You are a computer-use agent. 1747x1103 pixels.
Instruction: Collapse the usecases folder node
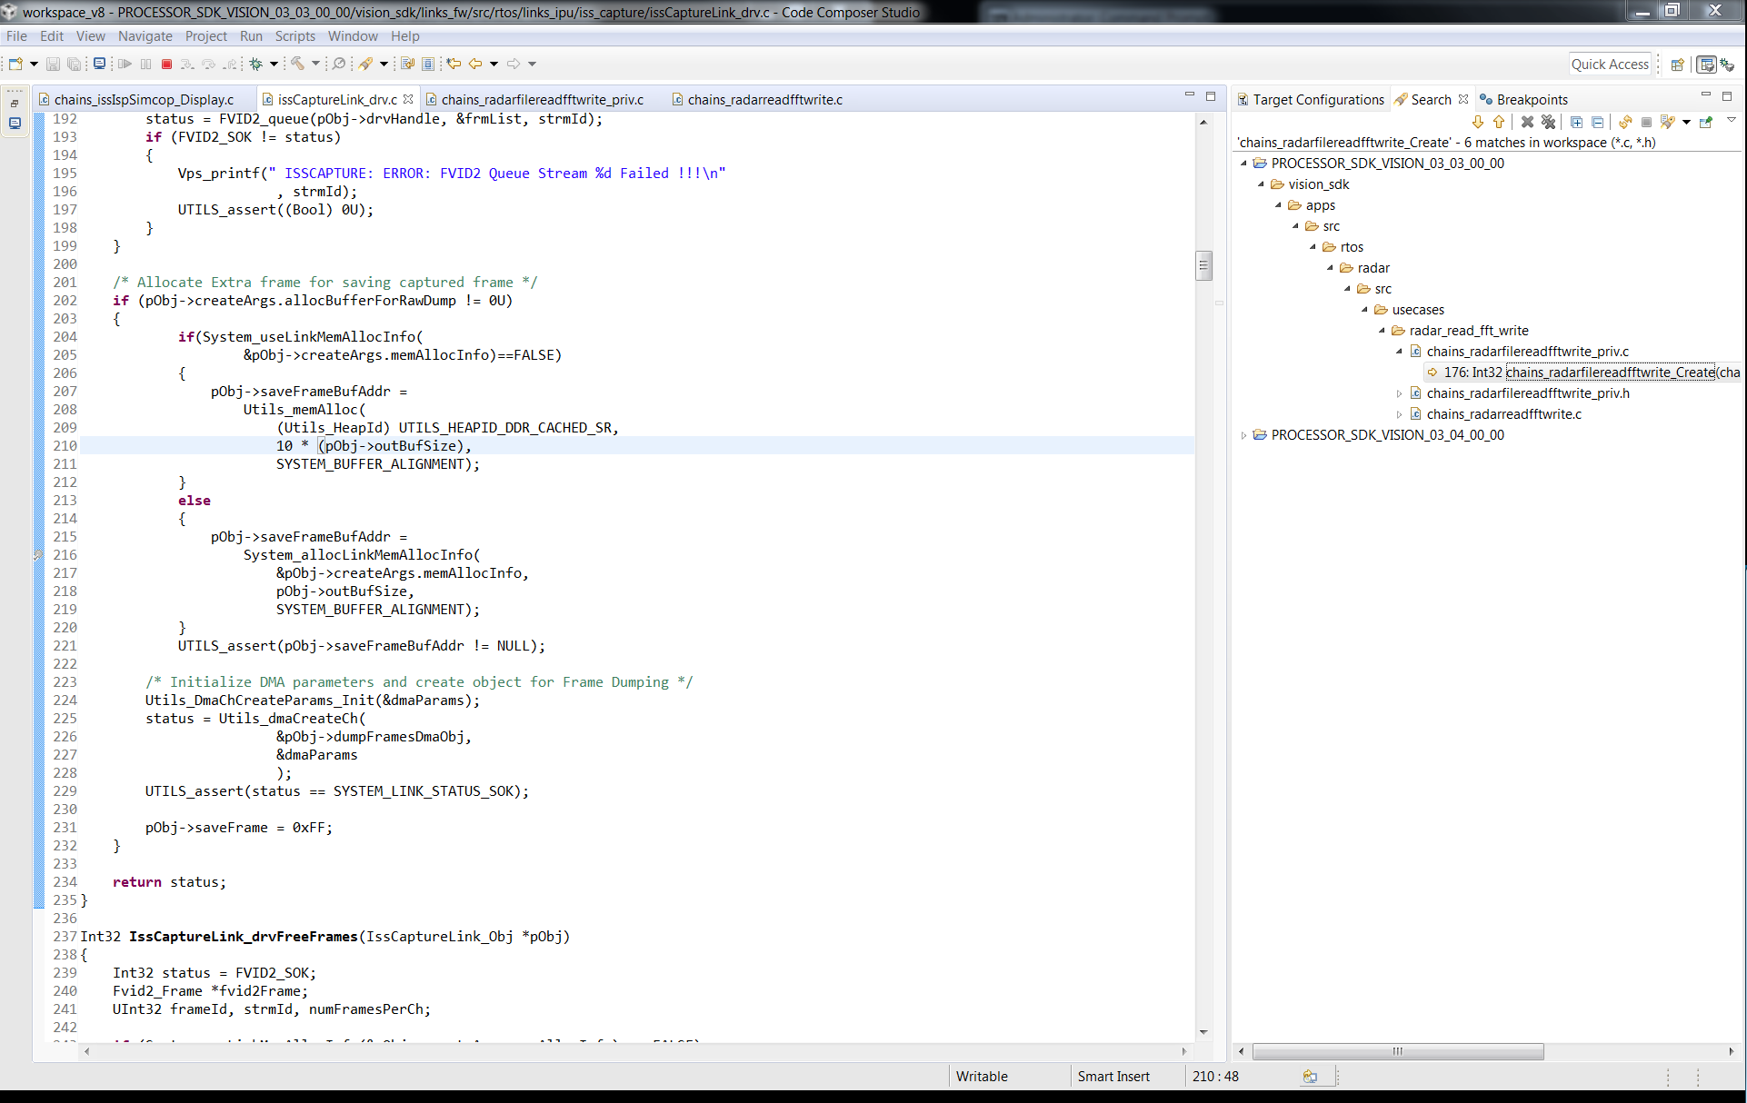[1365, 310]
